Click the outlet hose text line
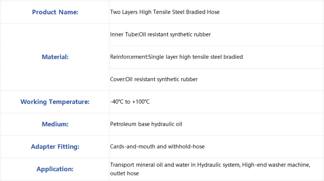The width and height of the screenshot is (324, 181). [124, 173]
